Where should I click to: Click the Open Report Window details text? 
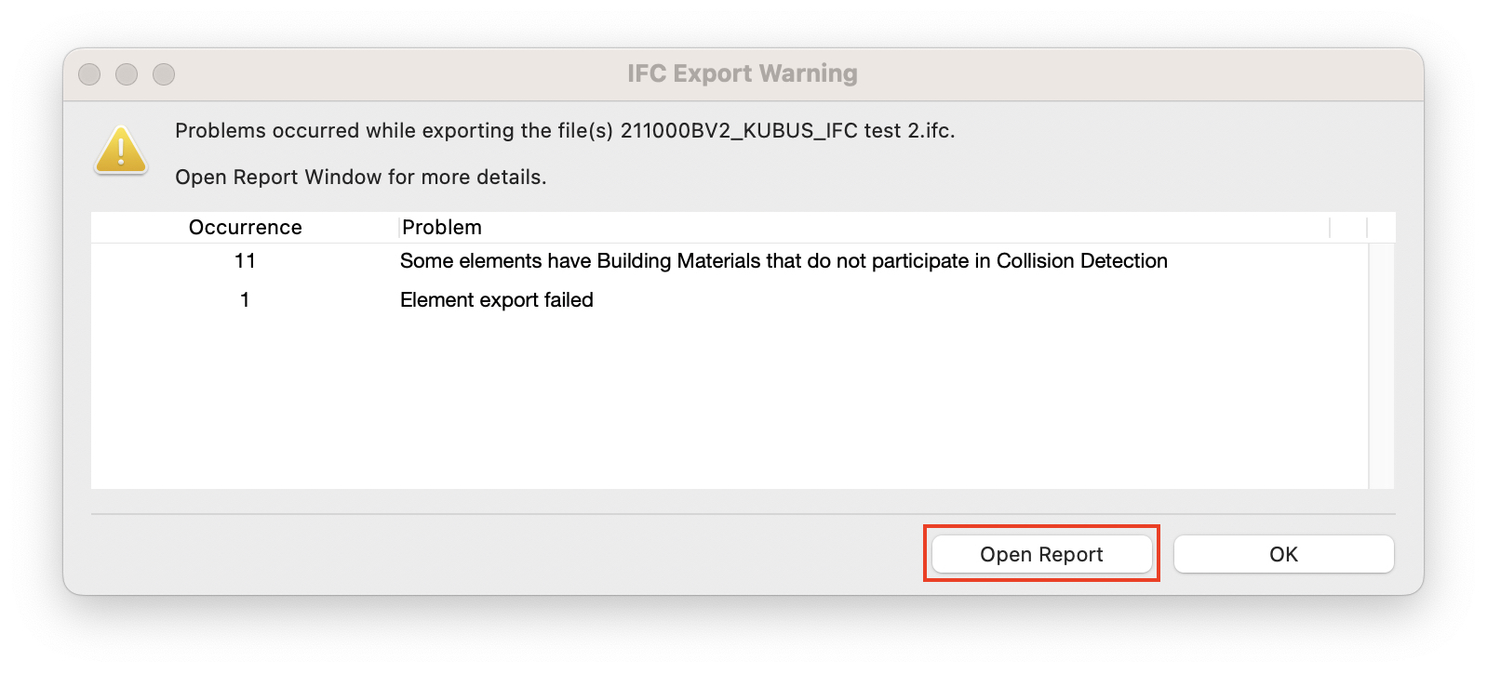(x=361, y=177)
